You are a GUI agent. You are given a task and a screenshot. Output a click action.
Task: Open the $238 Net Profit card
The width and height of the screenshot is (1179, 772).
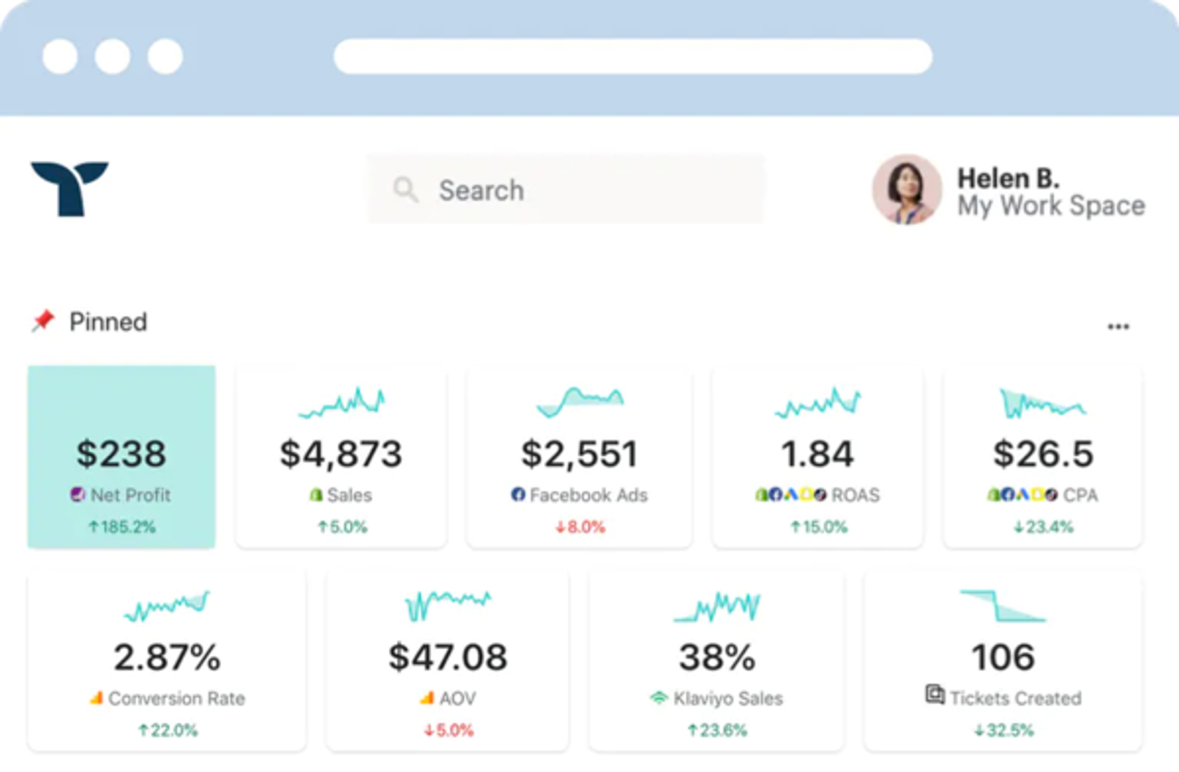[122, 457]
